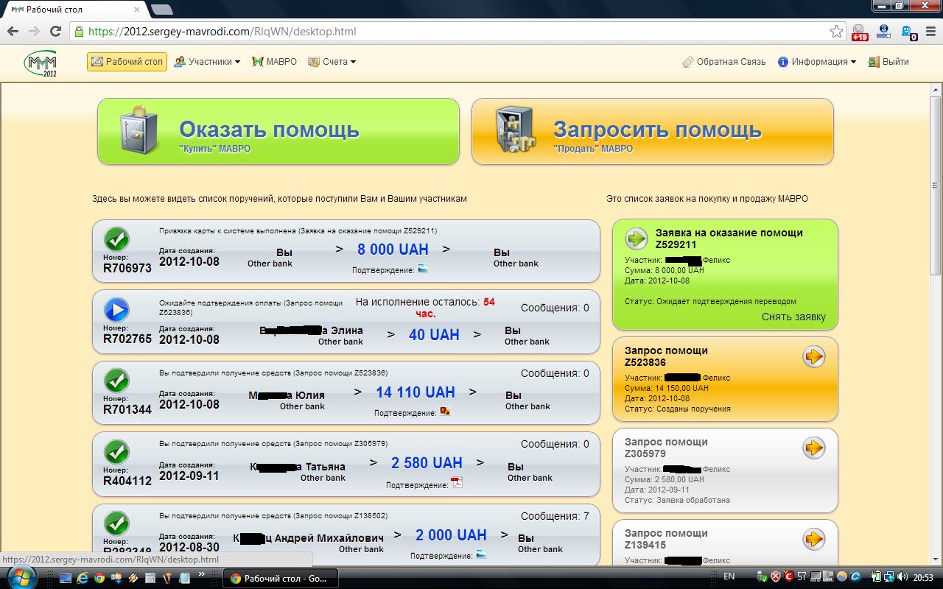Click the green checkmark icon for order R701344
This screenshot has height=589, width=943.
pos(116,380)
